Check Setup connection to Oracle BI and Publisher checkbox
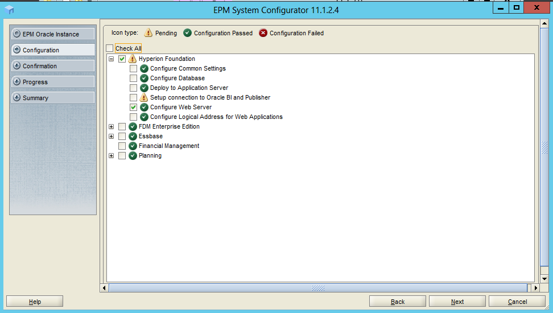 tap(133, 97)
